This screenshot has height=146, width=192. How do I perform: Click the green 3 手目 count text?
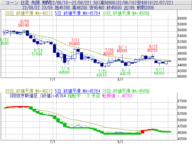pos(94,96)
